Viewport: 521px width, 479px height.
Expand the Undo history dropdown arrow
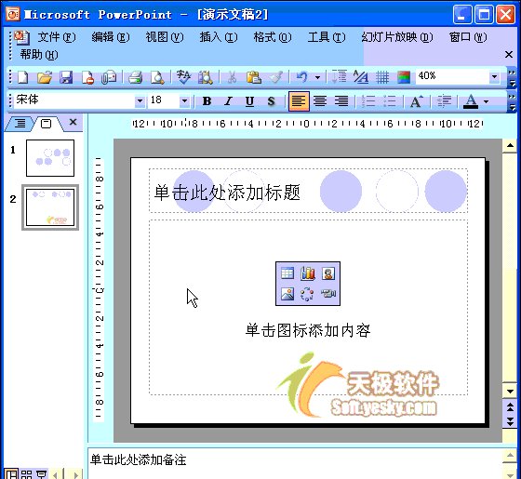tap(317, 78)
